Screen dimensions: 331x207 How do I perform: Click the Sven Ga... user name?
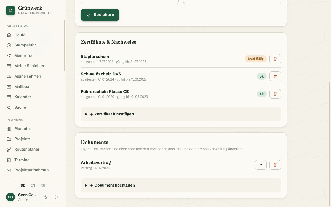pos(27,195)
